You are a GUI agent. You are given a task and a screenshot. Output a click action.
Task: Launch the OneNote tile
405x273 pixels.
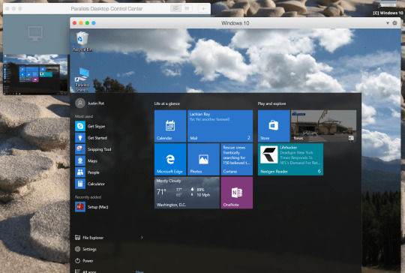pos(237,193)
